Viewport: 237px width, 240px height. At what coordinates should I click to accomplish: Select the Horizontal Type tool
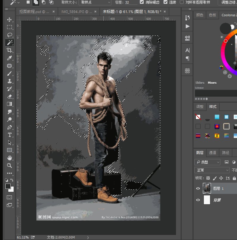coord(9,135)
